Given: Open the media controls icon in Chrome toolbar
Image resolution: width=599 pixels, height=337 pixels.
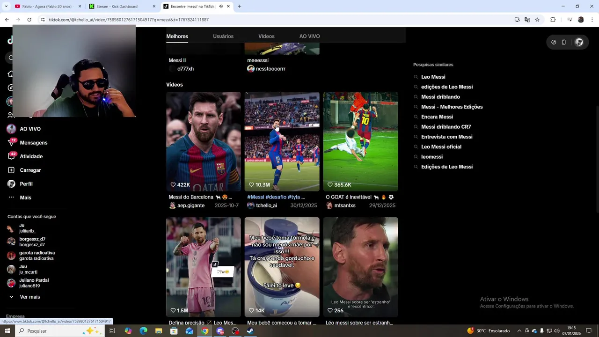Looking at the screenshot, I should point(570,20).
